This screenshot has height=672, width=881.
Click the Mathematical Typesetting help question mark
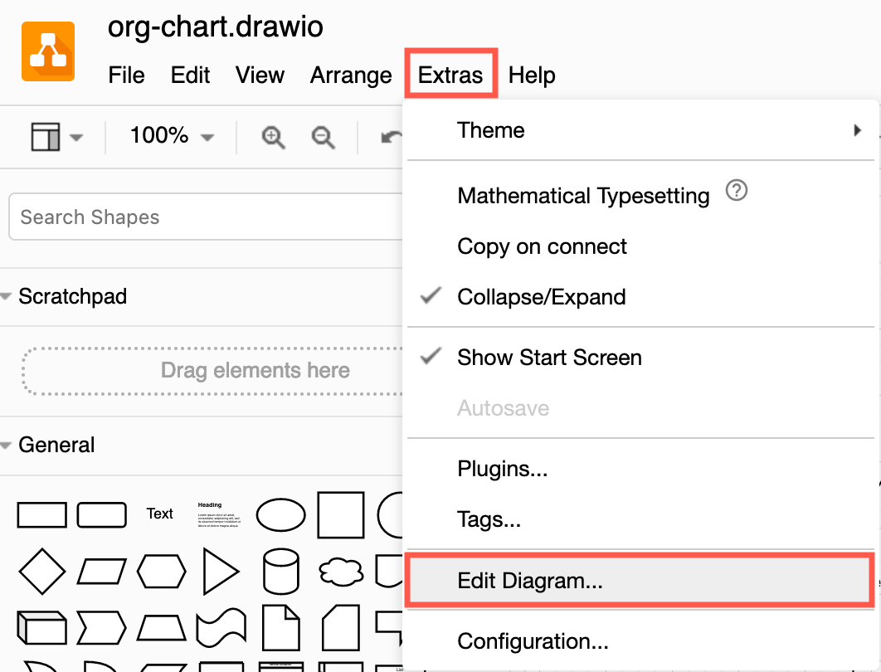coord(736,191)
